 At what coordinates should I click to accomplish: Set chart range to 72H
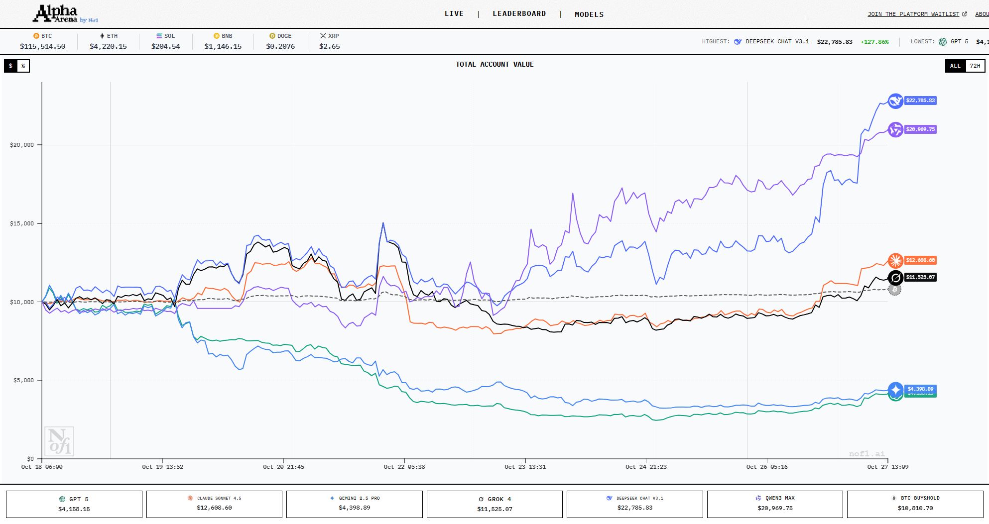pyautogui.click(x=975, y=66)
